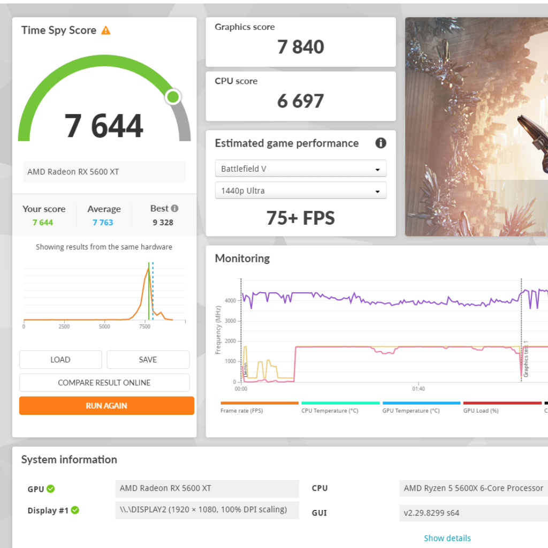The image size is (548, 548).
Task: Click the green checkmark next to GPU
Action: tap(50, 489)
